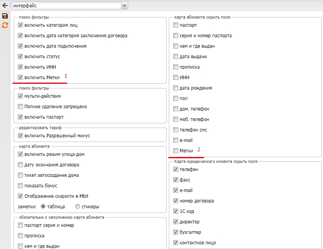Viewport: 323px width, 249px height.
Task: Select стикеры radio button for notes
Action: 78,206
